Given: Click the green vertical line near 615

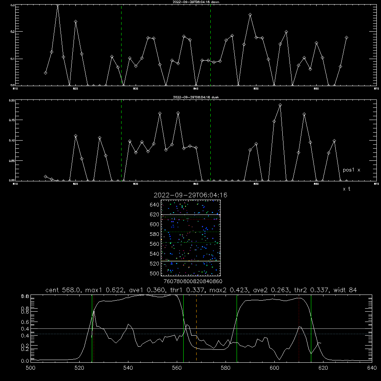Looking at the screenshot, I should point(311,328).
